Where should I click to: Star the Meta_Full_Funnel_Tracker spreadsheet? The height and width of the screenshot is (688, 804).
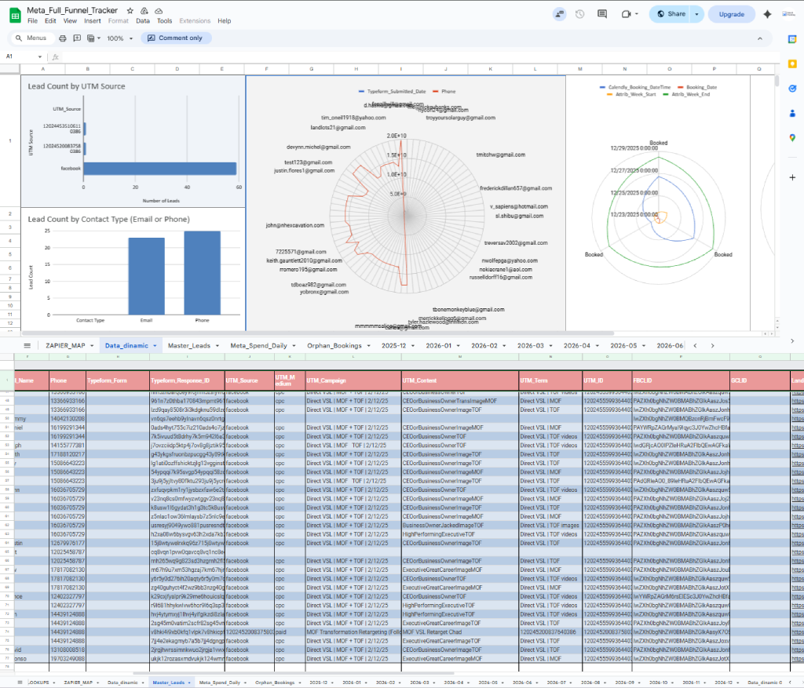tap(130, 10)
